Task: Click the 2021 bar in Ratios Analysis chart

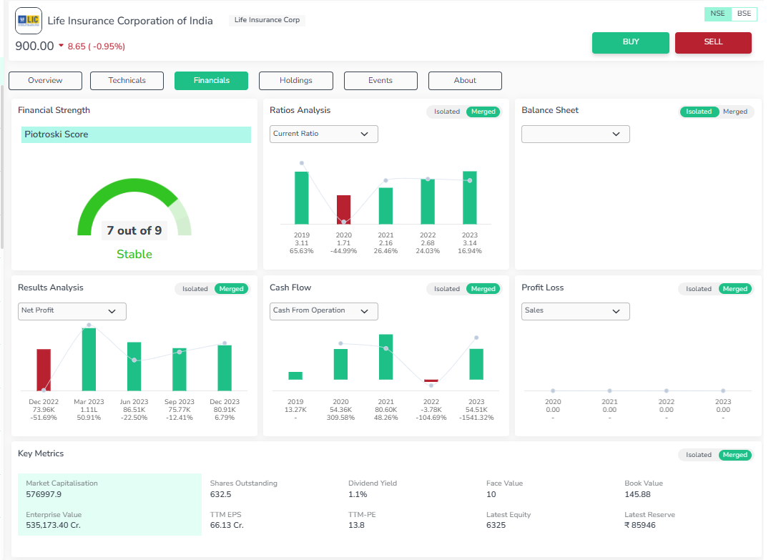Action: tap(385, 206)
